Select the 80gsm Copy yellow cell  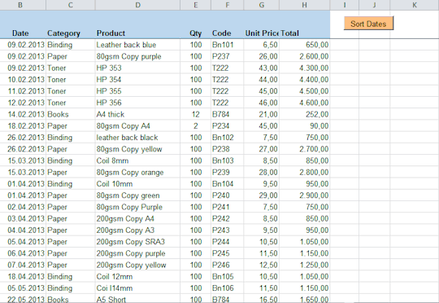tap(137, 149)
